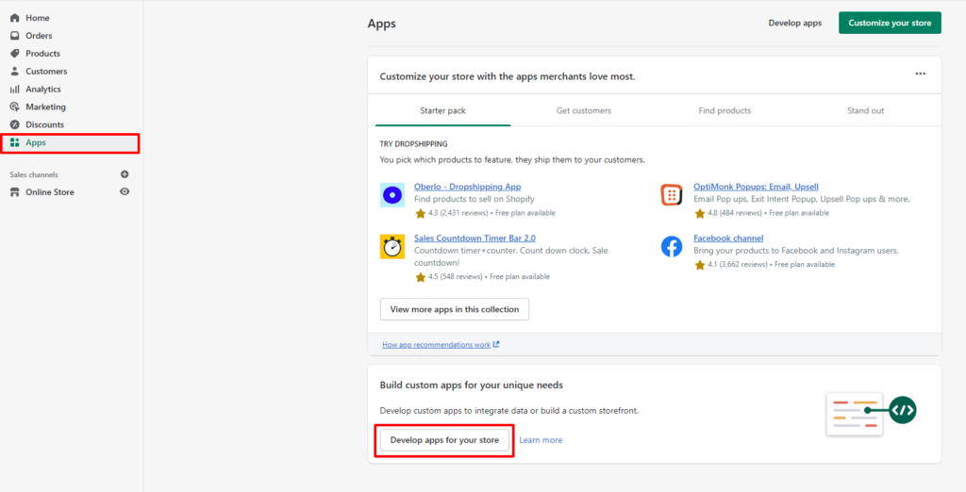Click the Discounts icon in sidebar
This screenshot has height=492, width=966.
click(x=15, y=124)
